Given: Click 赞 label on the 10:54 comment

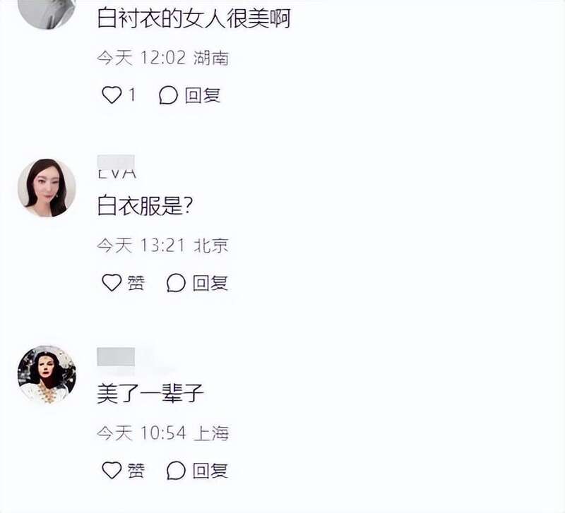Looking at the screenshot, I should 136,471.
